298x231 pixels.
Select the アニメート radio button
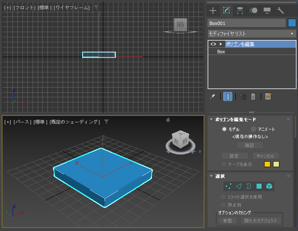tap(253, 129)
